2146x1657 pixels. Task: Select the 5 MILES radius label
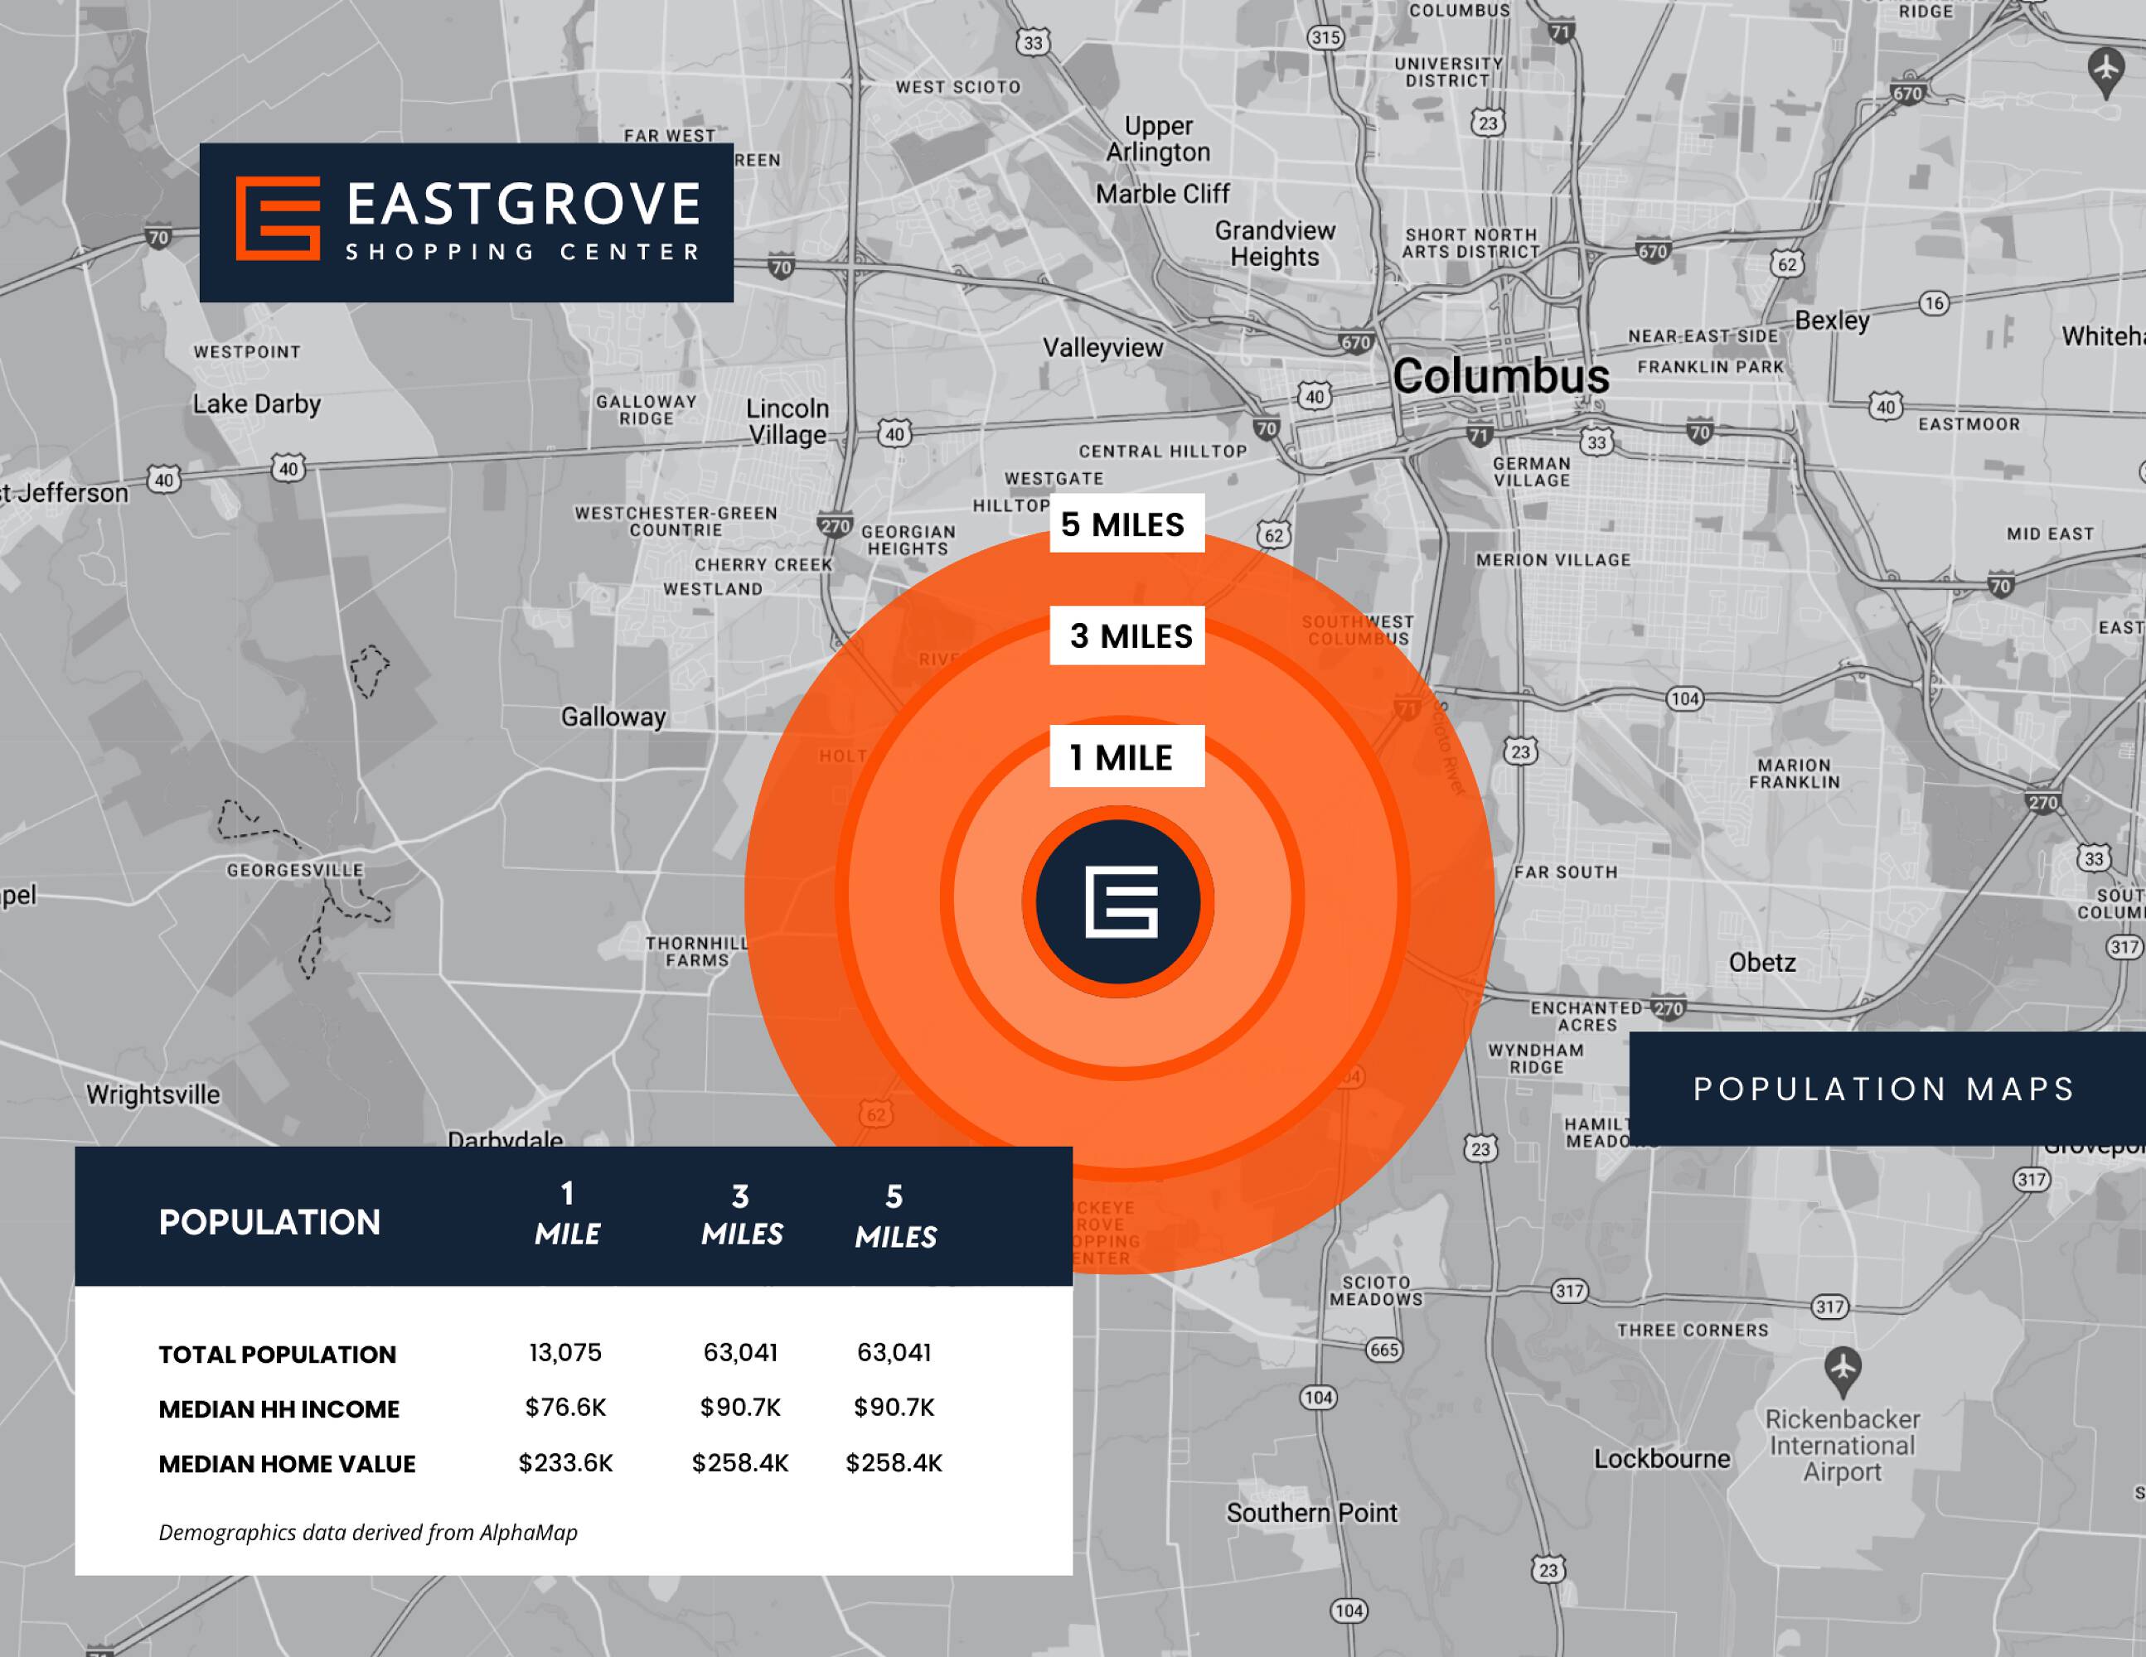pos(1126,524)
